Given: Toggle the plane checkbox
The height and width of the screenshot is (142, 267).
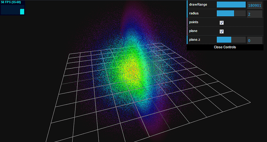Looking at the screenshot, I should point(222,31).
